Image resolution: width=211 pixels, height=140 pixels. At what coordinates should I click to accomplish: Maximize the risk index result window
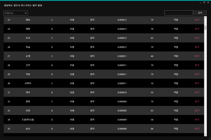point(204,2)
